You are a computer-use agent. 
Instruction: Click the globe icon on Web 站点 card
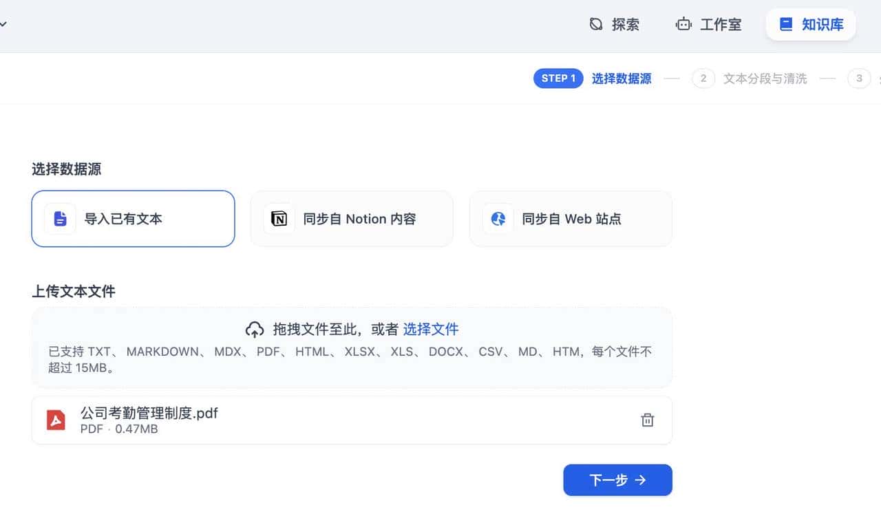point(497,219)
